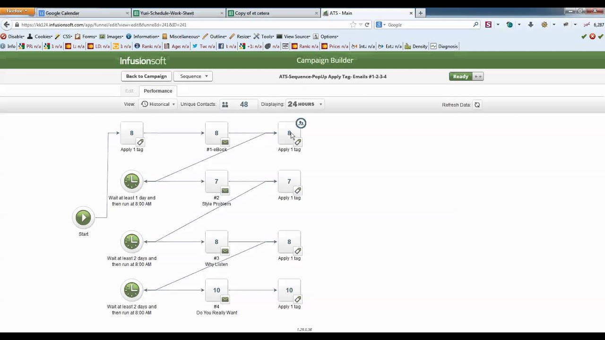Open the #4 Do You Really Want email

click(x=216, y=290)
